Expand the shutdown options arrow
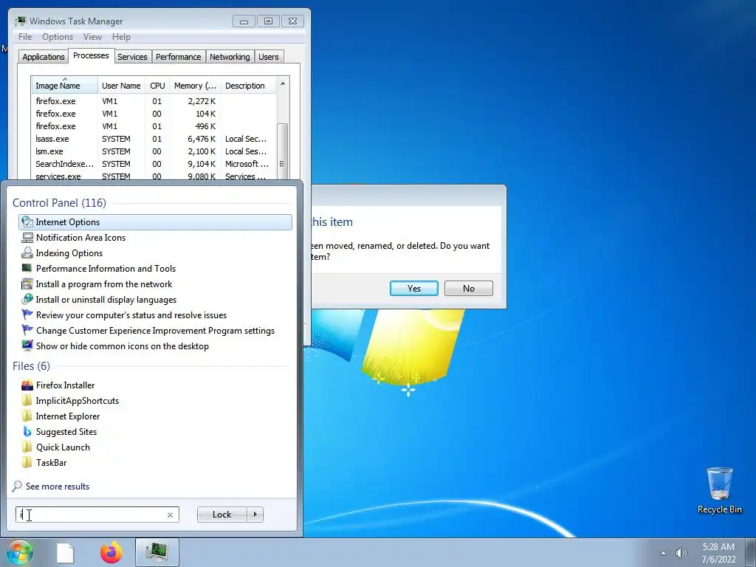 coord(255,515)
